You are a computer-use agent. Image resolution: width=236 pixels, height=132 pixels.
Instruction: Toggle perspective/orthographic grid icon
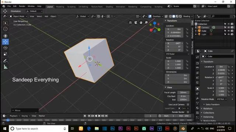[130, 23]
